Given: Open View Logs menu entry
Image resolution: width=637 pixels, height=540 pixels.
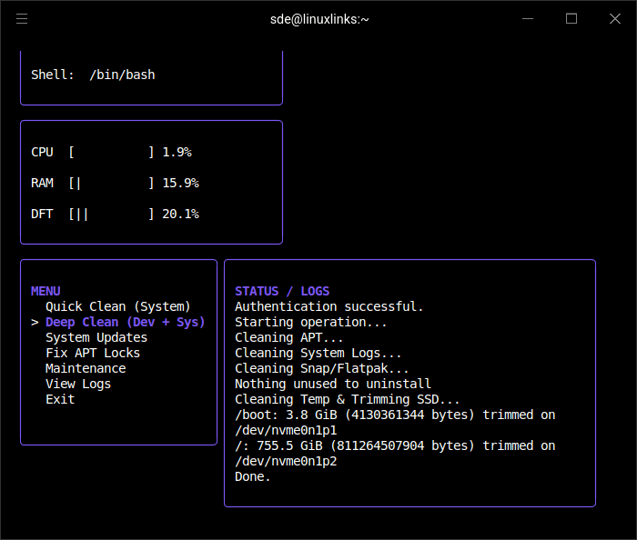Looking at the screenshot, I should point(78,384).
